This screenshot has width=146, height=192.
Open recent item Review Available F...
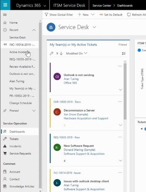tap(22, 66)
